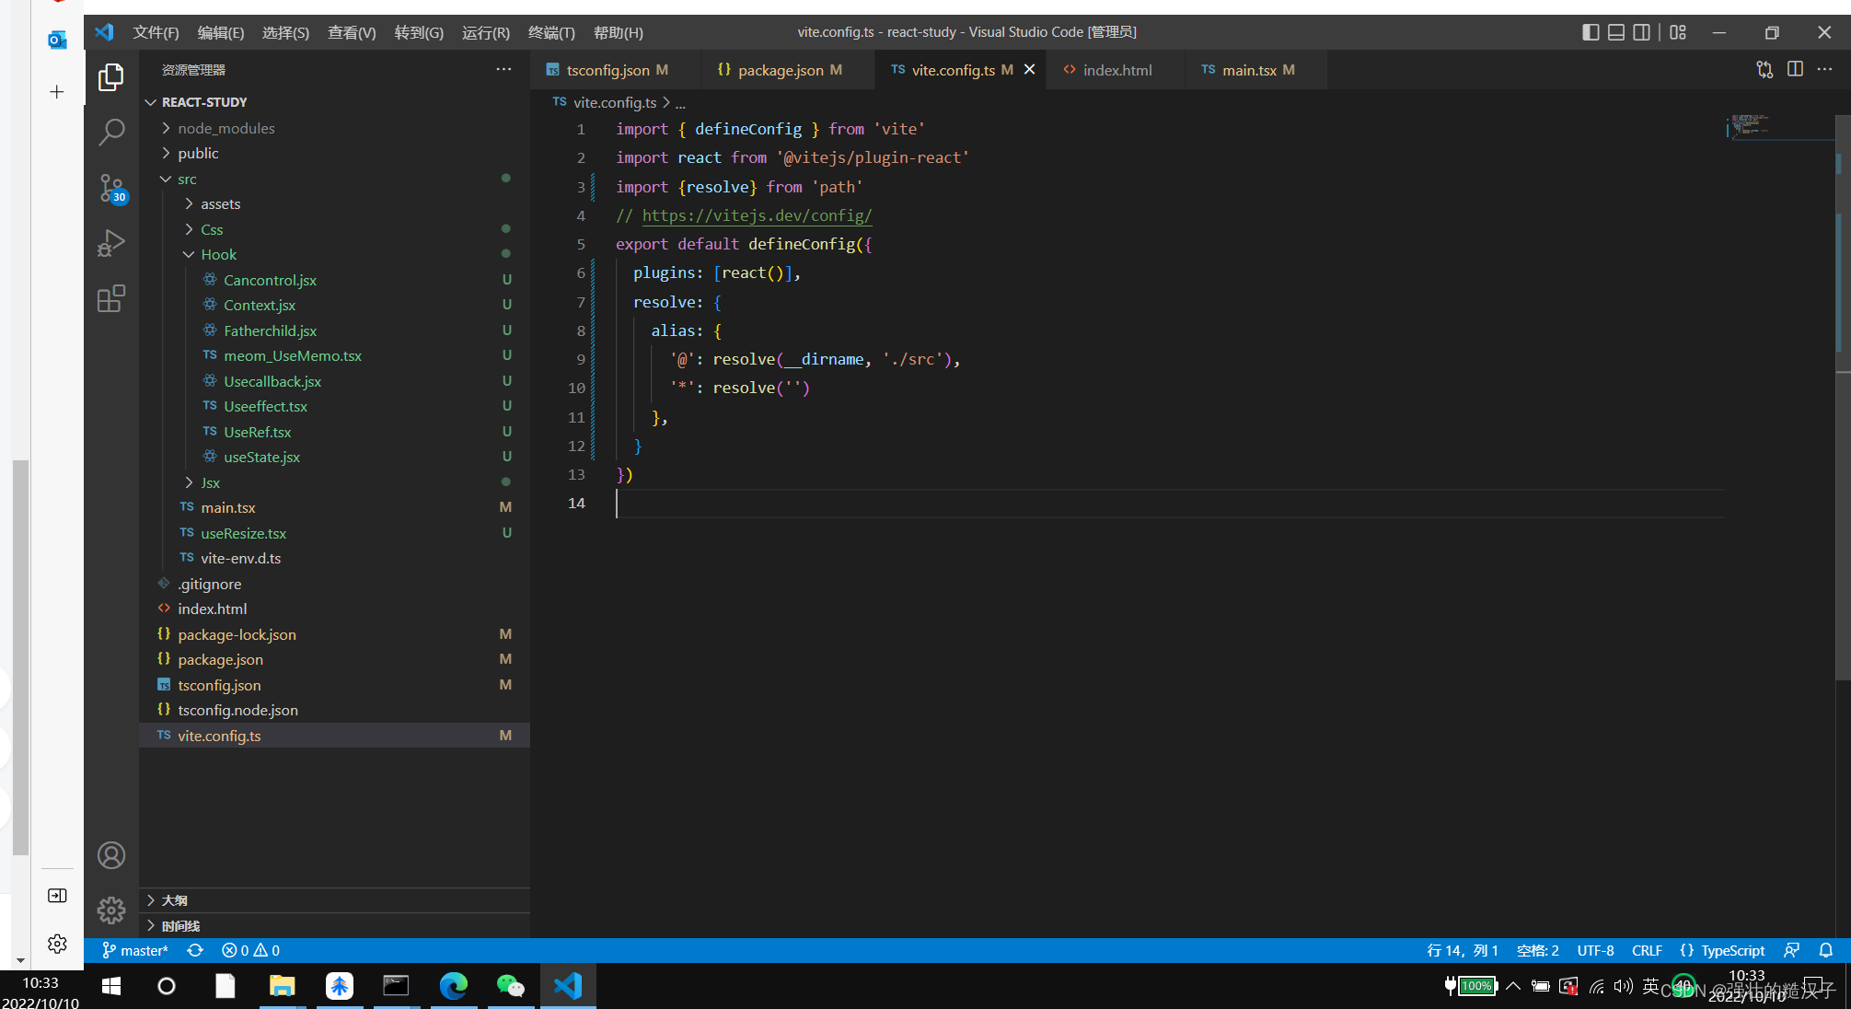The height and width of the screenshot is (1009, 1851).
Task: Toggle the bottom panel visibility
Action: pyautogui.click(x=1615, y=31)
